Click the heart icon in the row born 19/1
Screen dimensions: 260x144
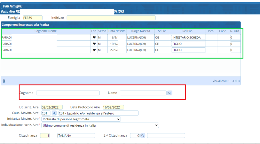(x=94, y=44)
